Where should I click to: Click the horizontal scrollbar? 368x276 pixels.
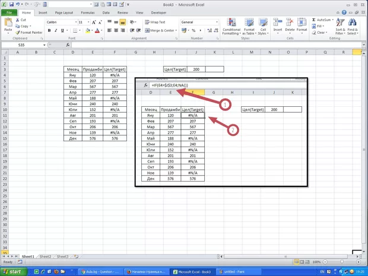click(285, 256)
